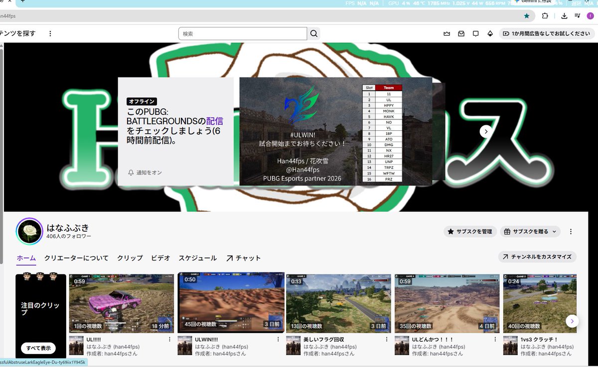This screenshot has width=598, height=367.
Task: Click すべて表示 button in featured clips
Action: click(38, 348)
